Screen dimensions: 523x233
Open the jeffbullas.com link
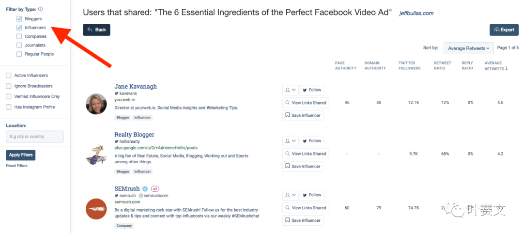tap(416, 13)
